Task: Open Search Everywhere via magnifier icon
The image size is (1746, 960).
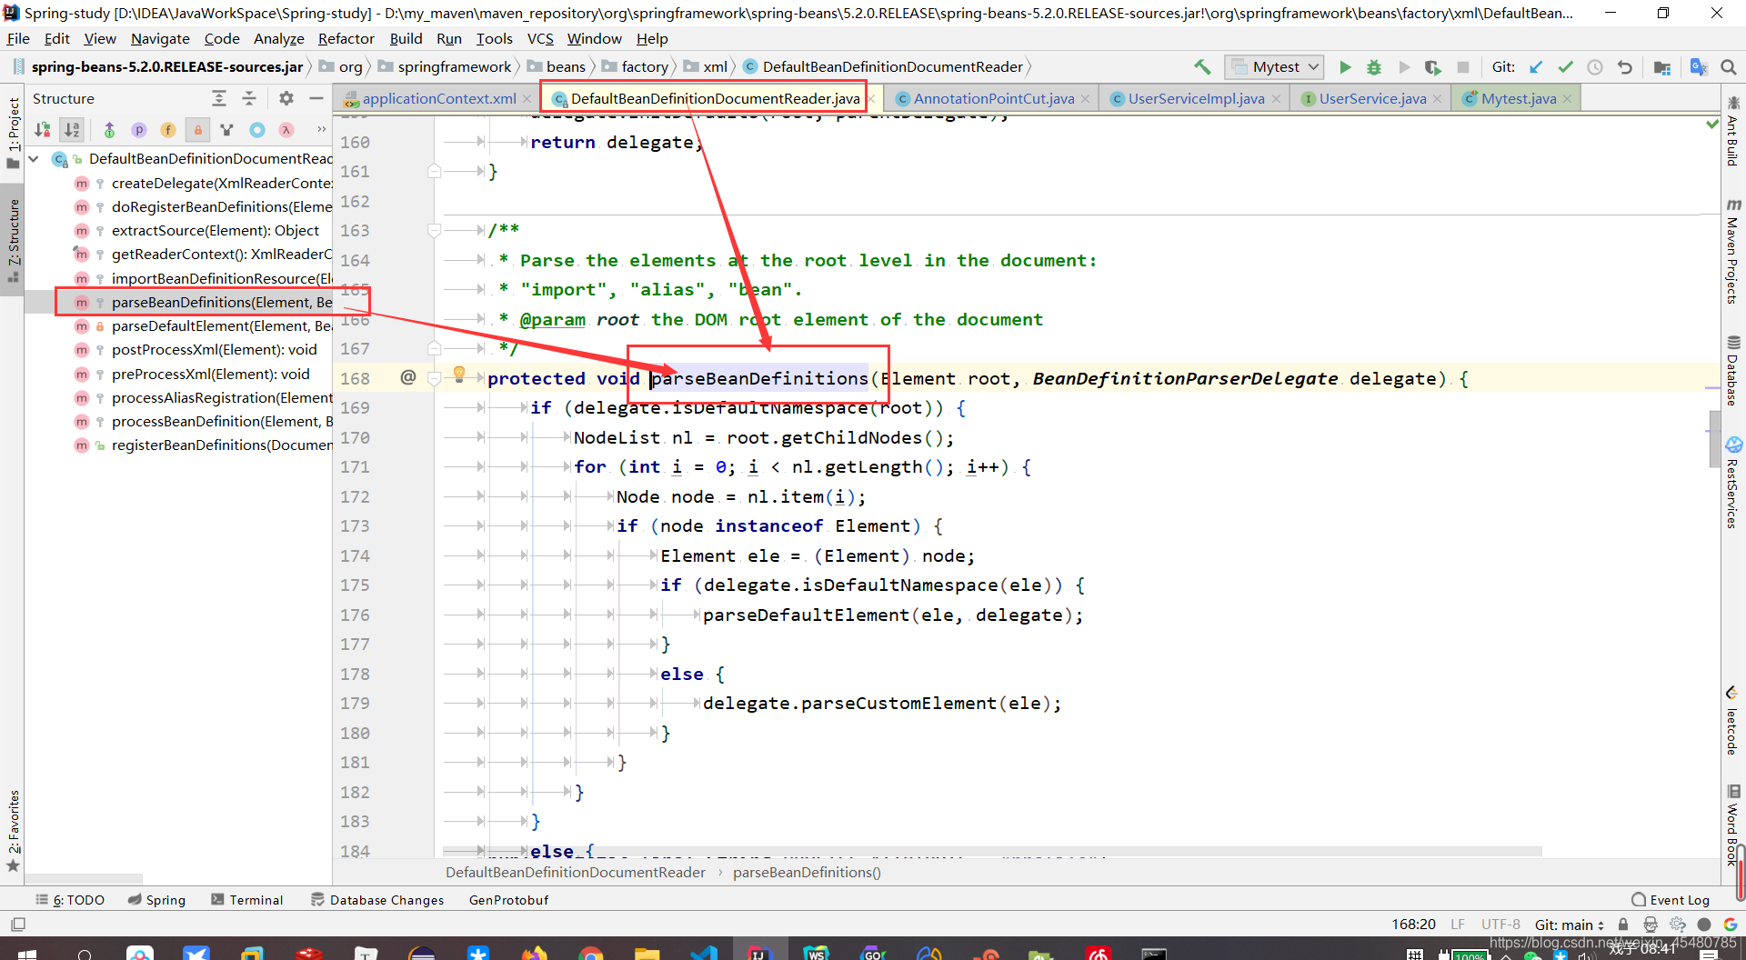Action: 1729,66
